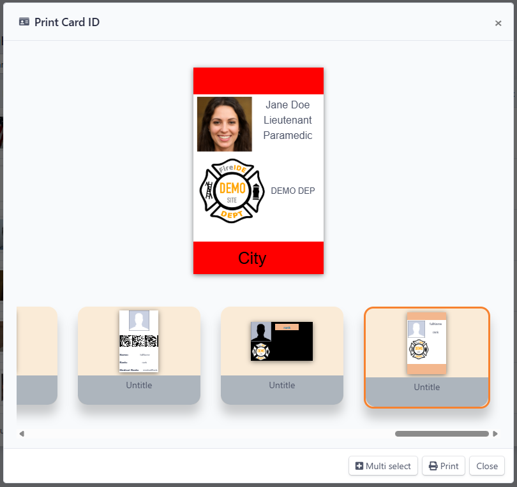Click the Paramedic text on the card
517x487 pixels.
tap(287, 135)
